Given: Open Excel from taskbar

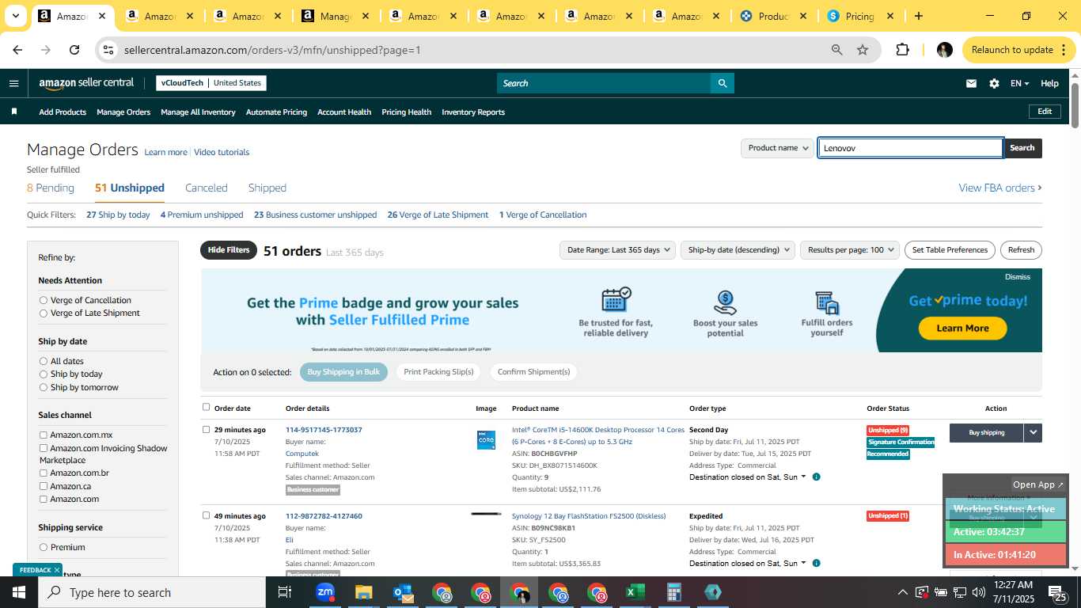Looking at the screenshot, I should coord(635,592).
